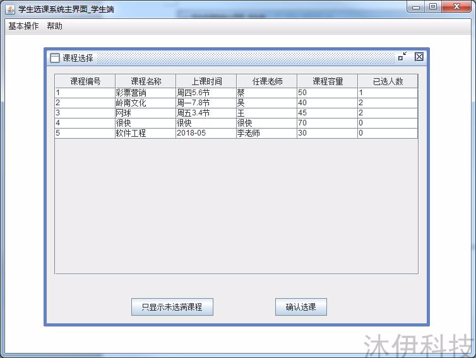Close the main application window
The image size is (476, 358).
click(x=456, y=7)
